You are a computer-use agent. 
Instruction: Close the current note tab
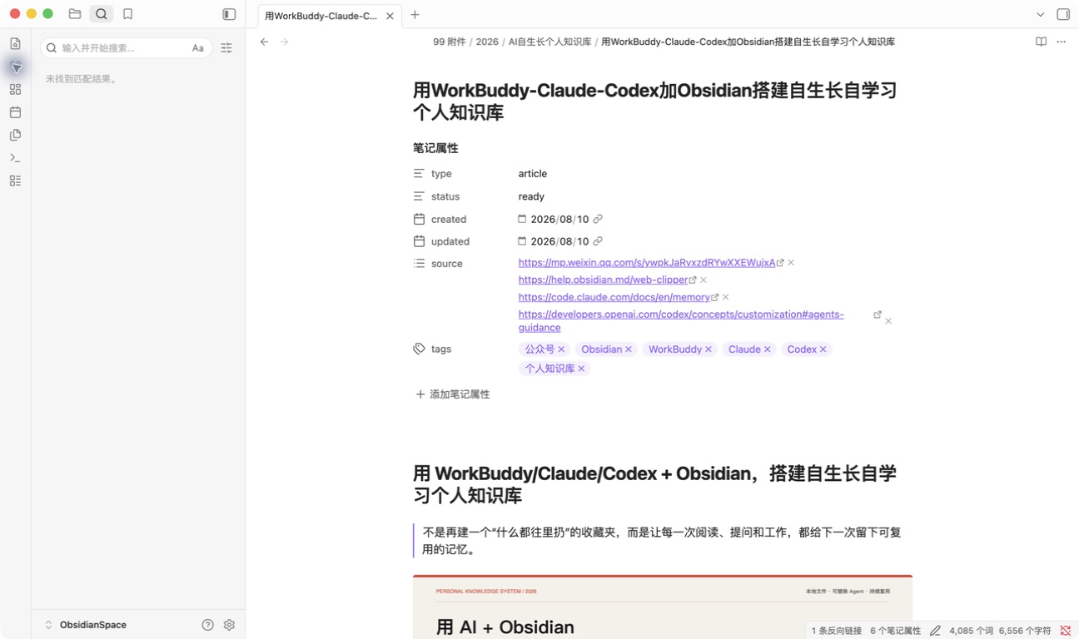coord(390,16)
